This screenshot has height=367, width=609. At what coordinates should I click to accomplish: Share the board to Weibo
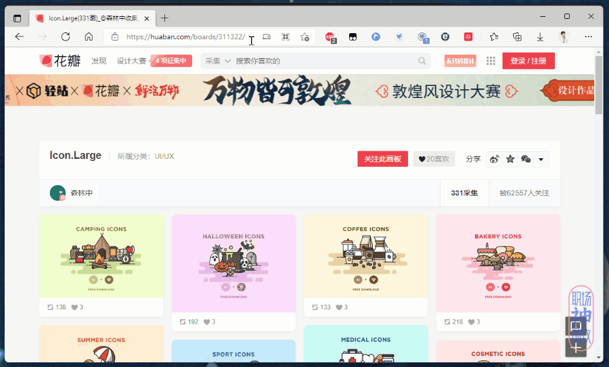(495, 159)
